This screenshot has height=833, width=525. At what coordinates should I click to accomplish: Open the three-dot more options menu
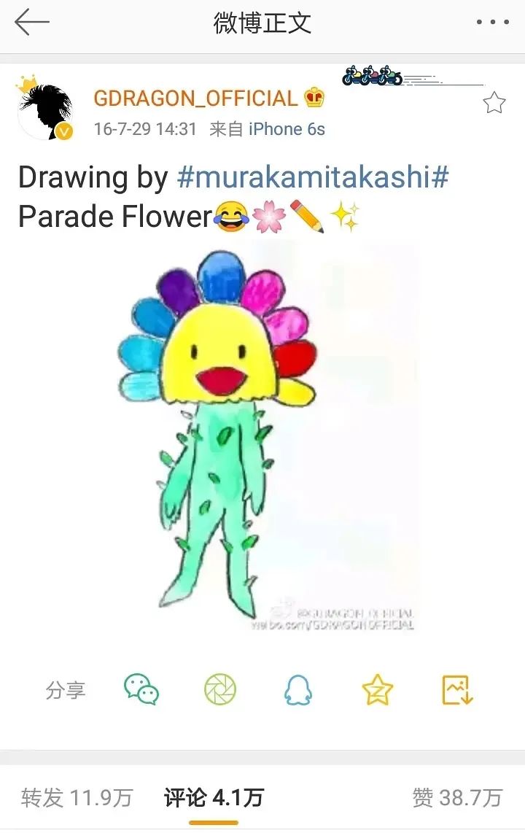click(493, 23)
